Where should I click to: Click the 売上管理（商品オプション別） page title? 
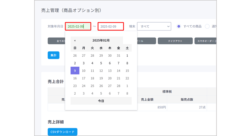point(71,10)
